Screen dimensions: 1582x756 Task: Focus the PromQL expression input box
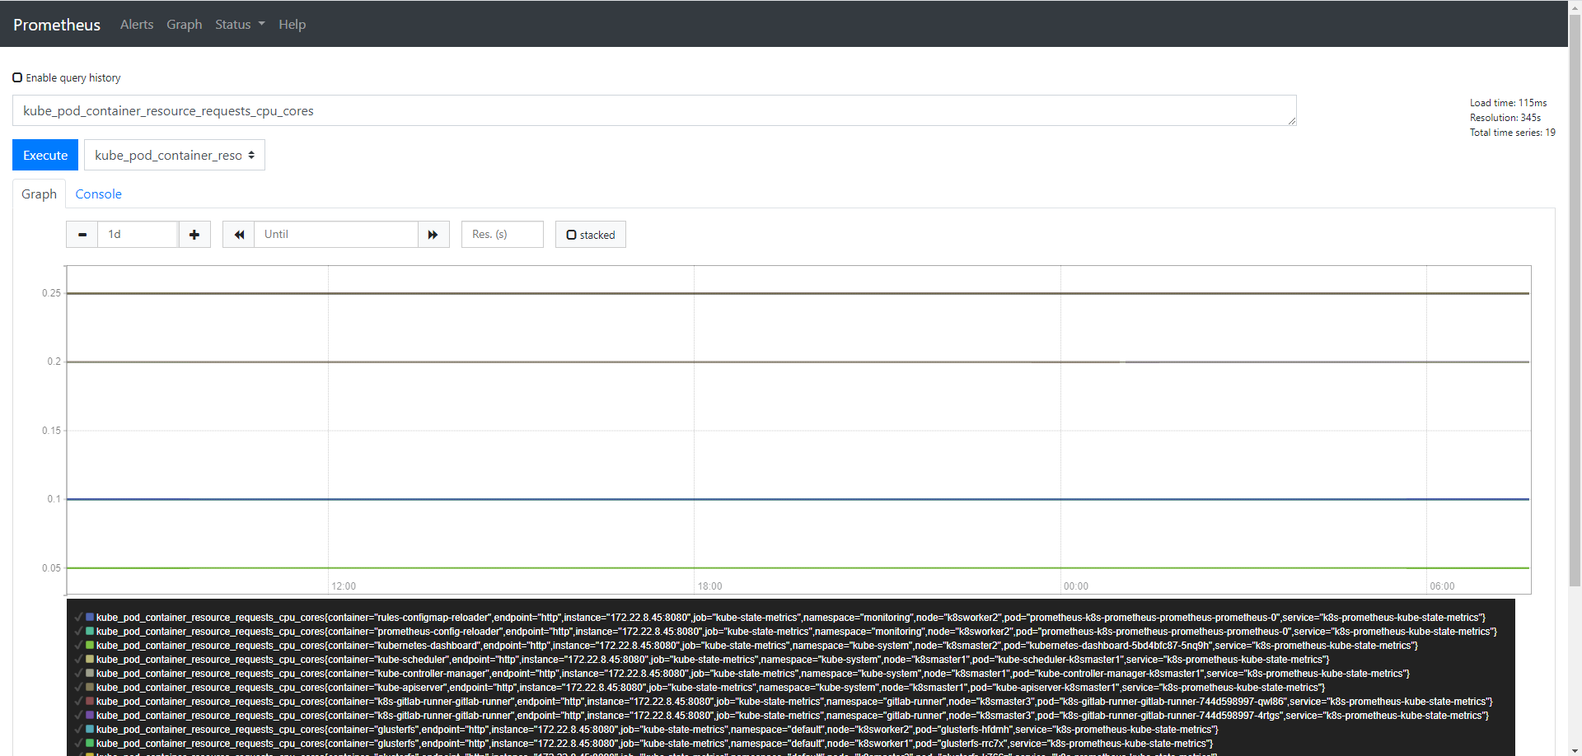653,111
